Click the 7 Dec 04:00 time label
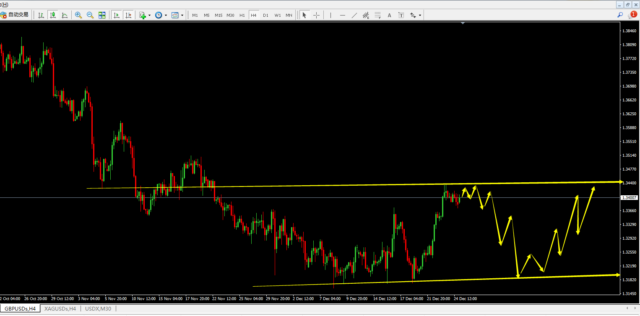Screen dimensions: 640x316 point(330,299)
